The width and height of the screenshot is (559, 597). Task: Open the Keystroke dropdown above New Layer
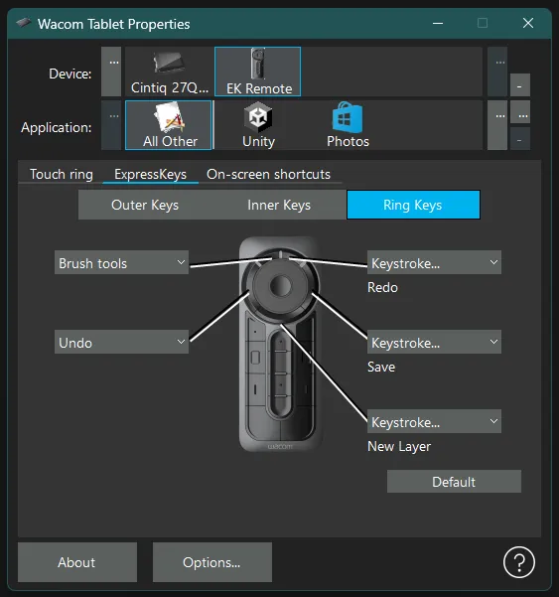point(434,421)
